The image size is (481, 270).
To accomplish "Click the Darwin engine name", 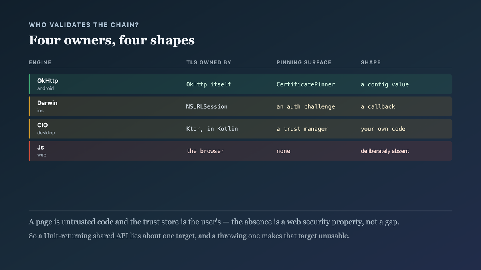I will click(47, 103).
